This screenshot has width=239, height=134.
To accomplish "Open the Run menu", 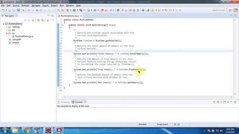I will (62, 6).
